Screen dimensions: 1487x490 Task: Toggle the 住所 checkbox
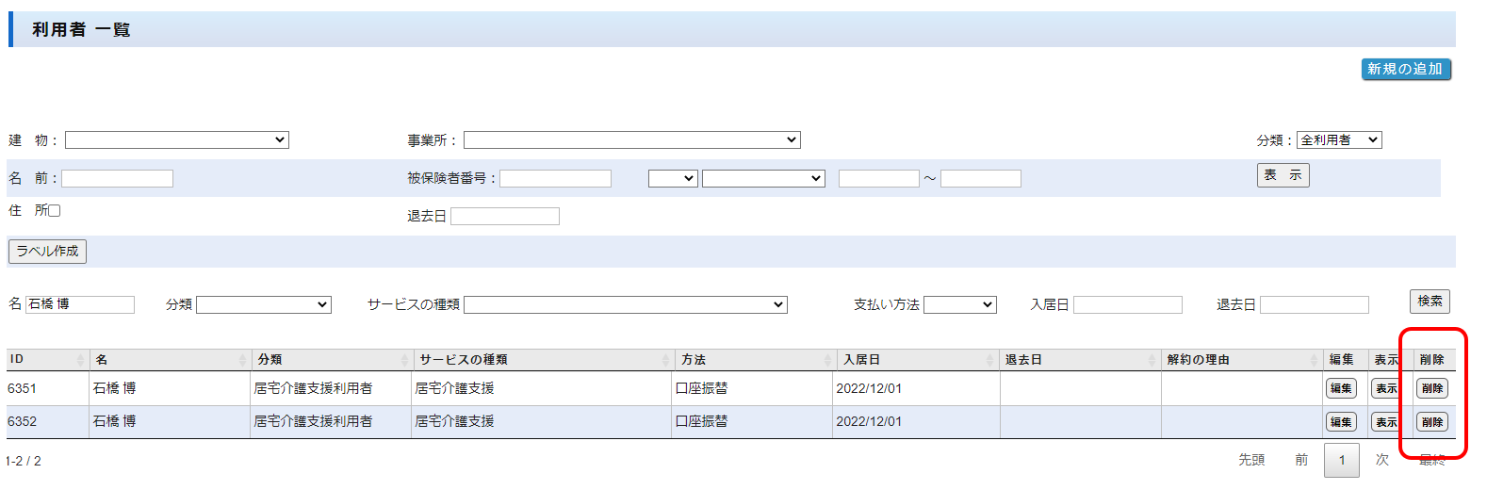(55, 211)
